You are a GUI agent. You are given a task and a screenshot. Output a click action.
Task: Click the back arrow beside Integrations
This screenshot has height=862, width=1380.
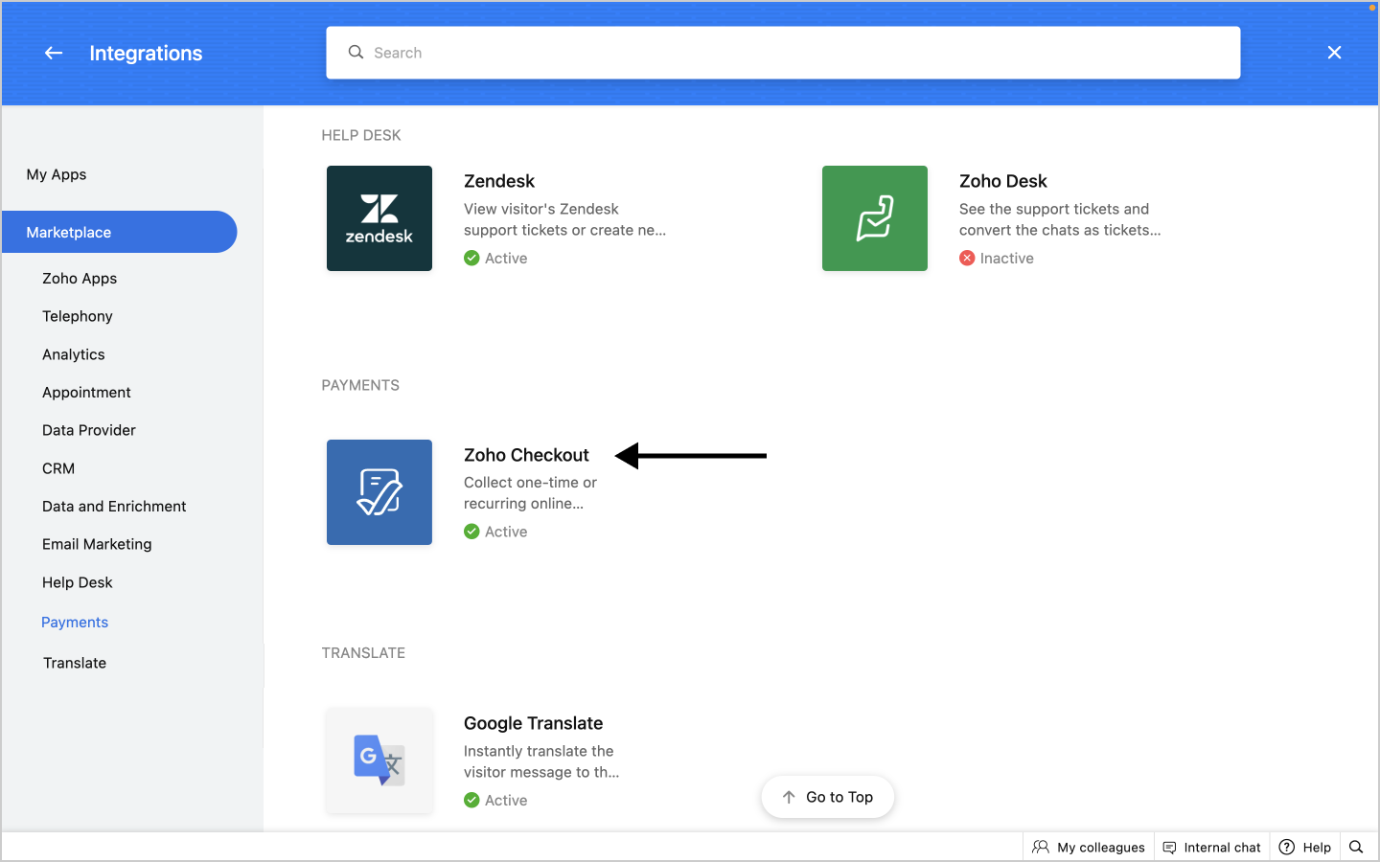tap(54, 53)
